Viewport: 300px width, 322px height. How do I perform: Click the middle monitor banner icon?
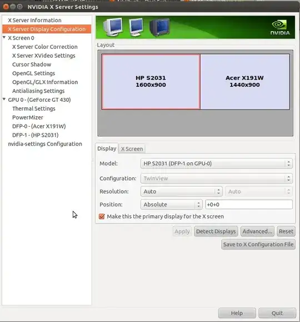click(x=136, y=27)
